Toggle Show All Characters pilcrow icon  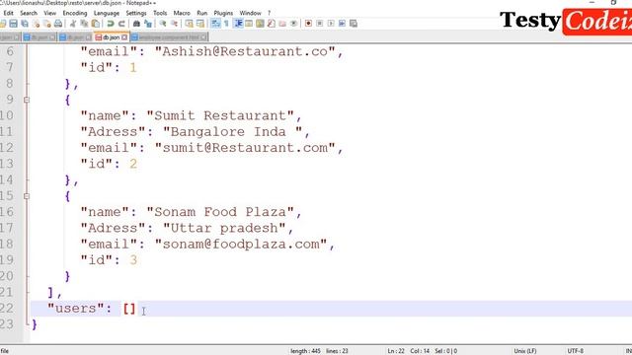226,24
